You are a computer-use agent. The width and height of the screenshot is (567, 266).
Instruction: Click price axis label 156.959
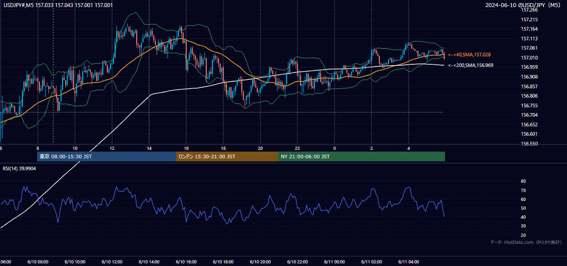click(x=529, y=67)
